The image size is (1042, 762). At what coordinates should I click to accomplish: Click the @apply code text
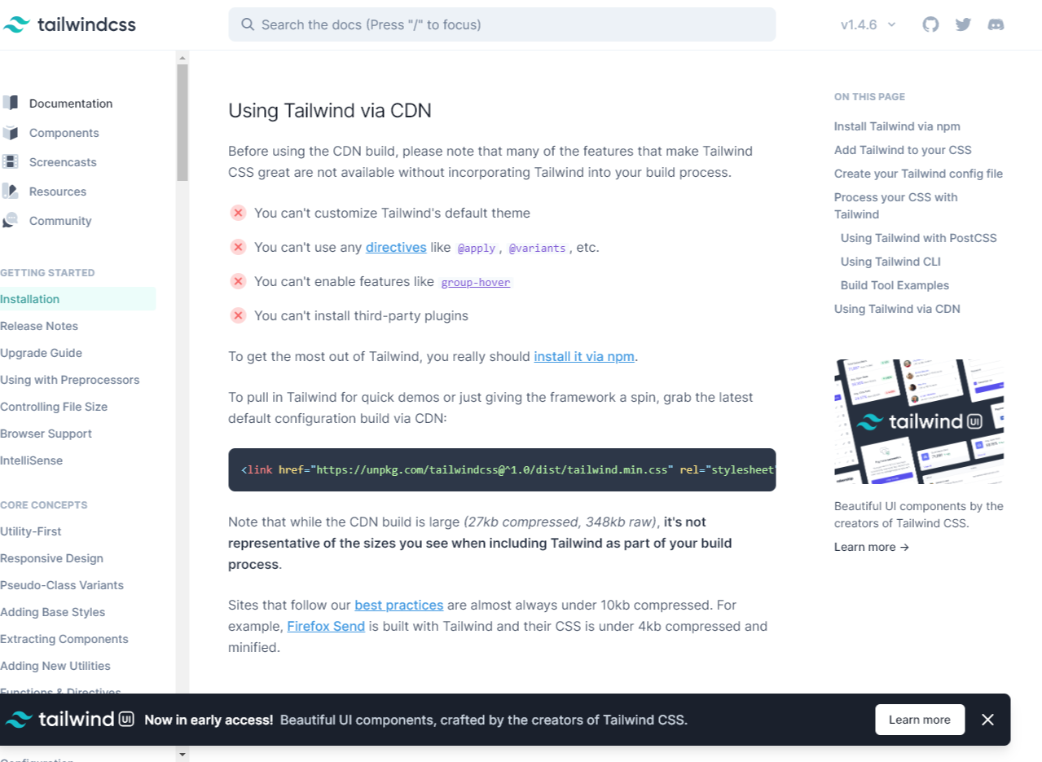coord(476,248)
